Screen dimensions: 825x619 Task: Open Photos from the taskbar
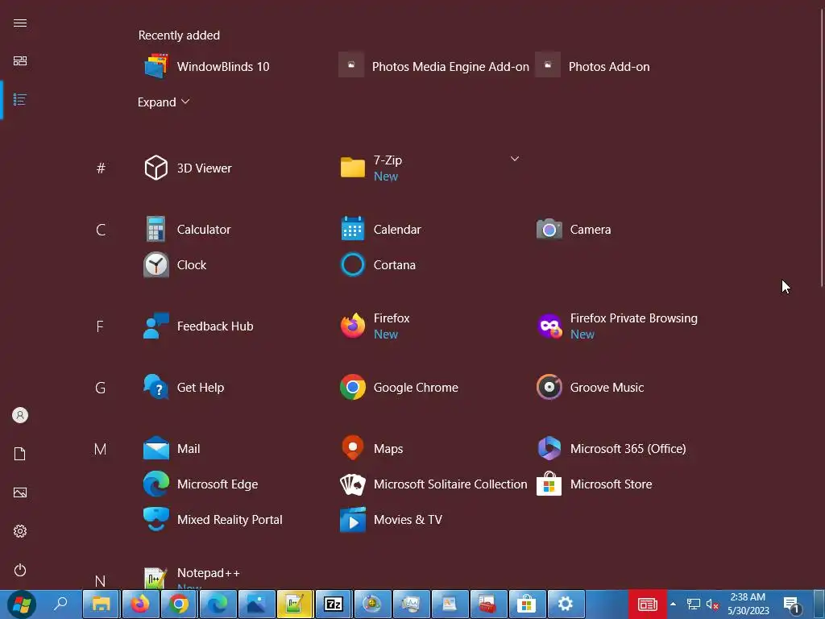coord(256,604)
